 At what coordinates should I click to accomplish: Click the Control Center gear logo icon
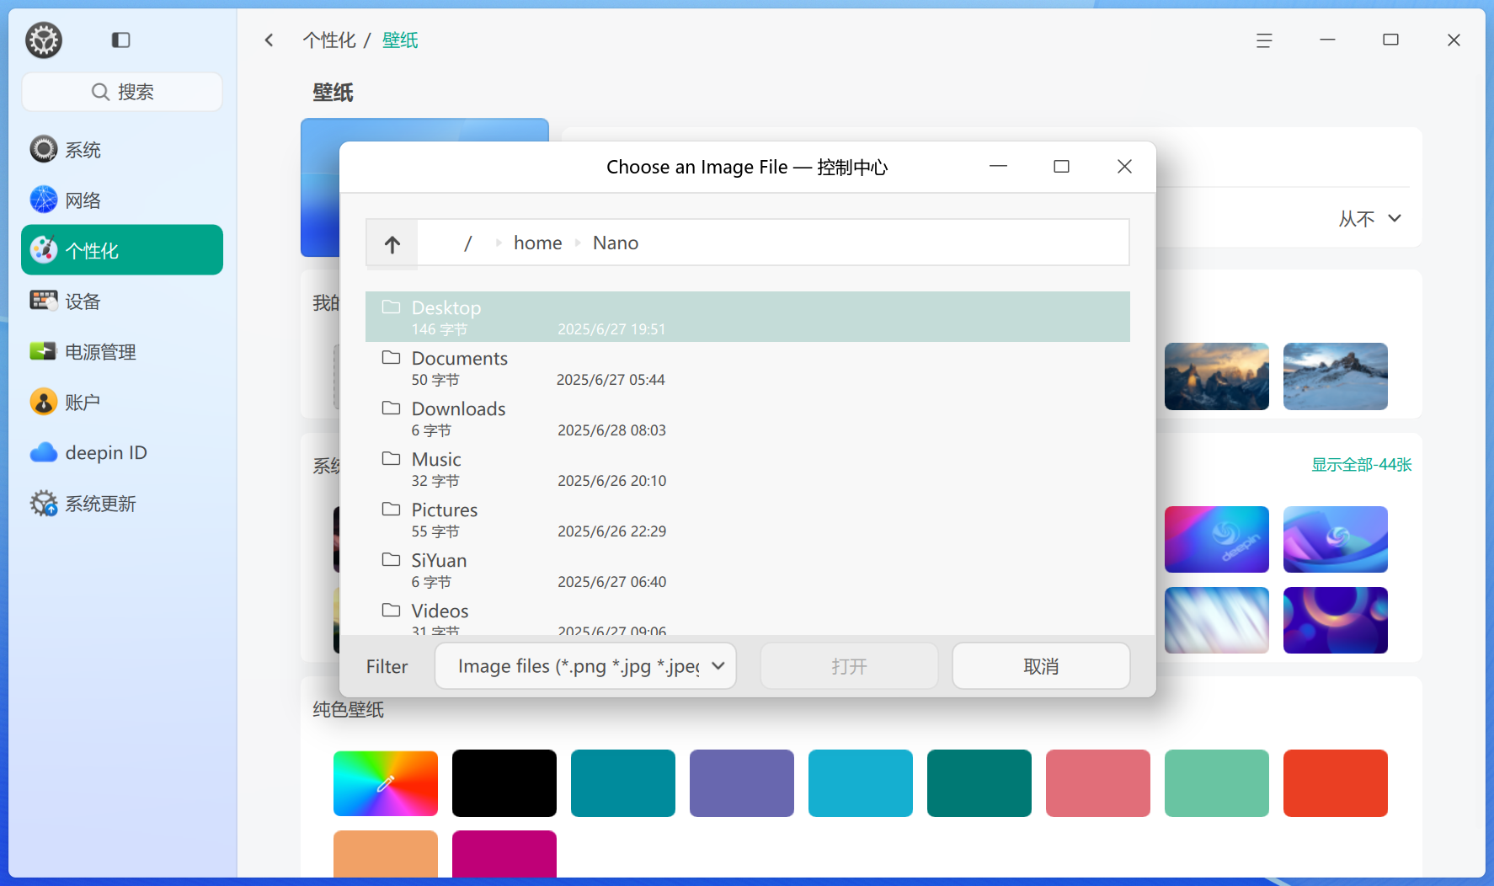click(x=44, y=40)
